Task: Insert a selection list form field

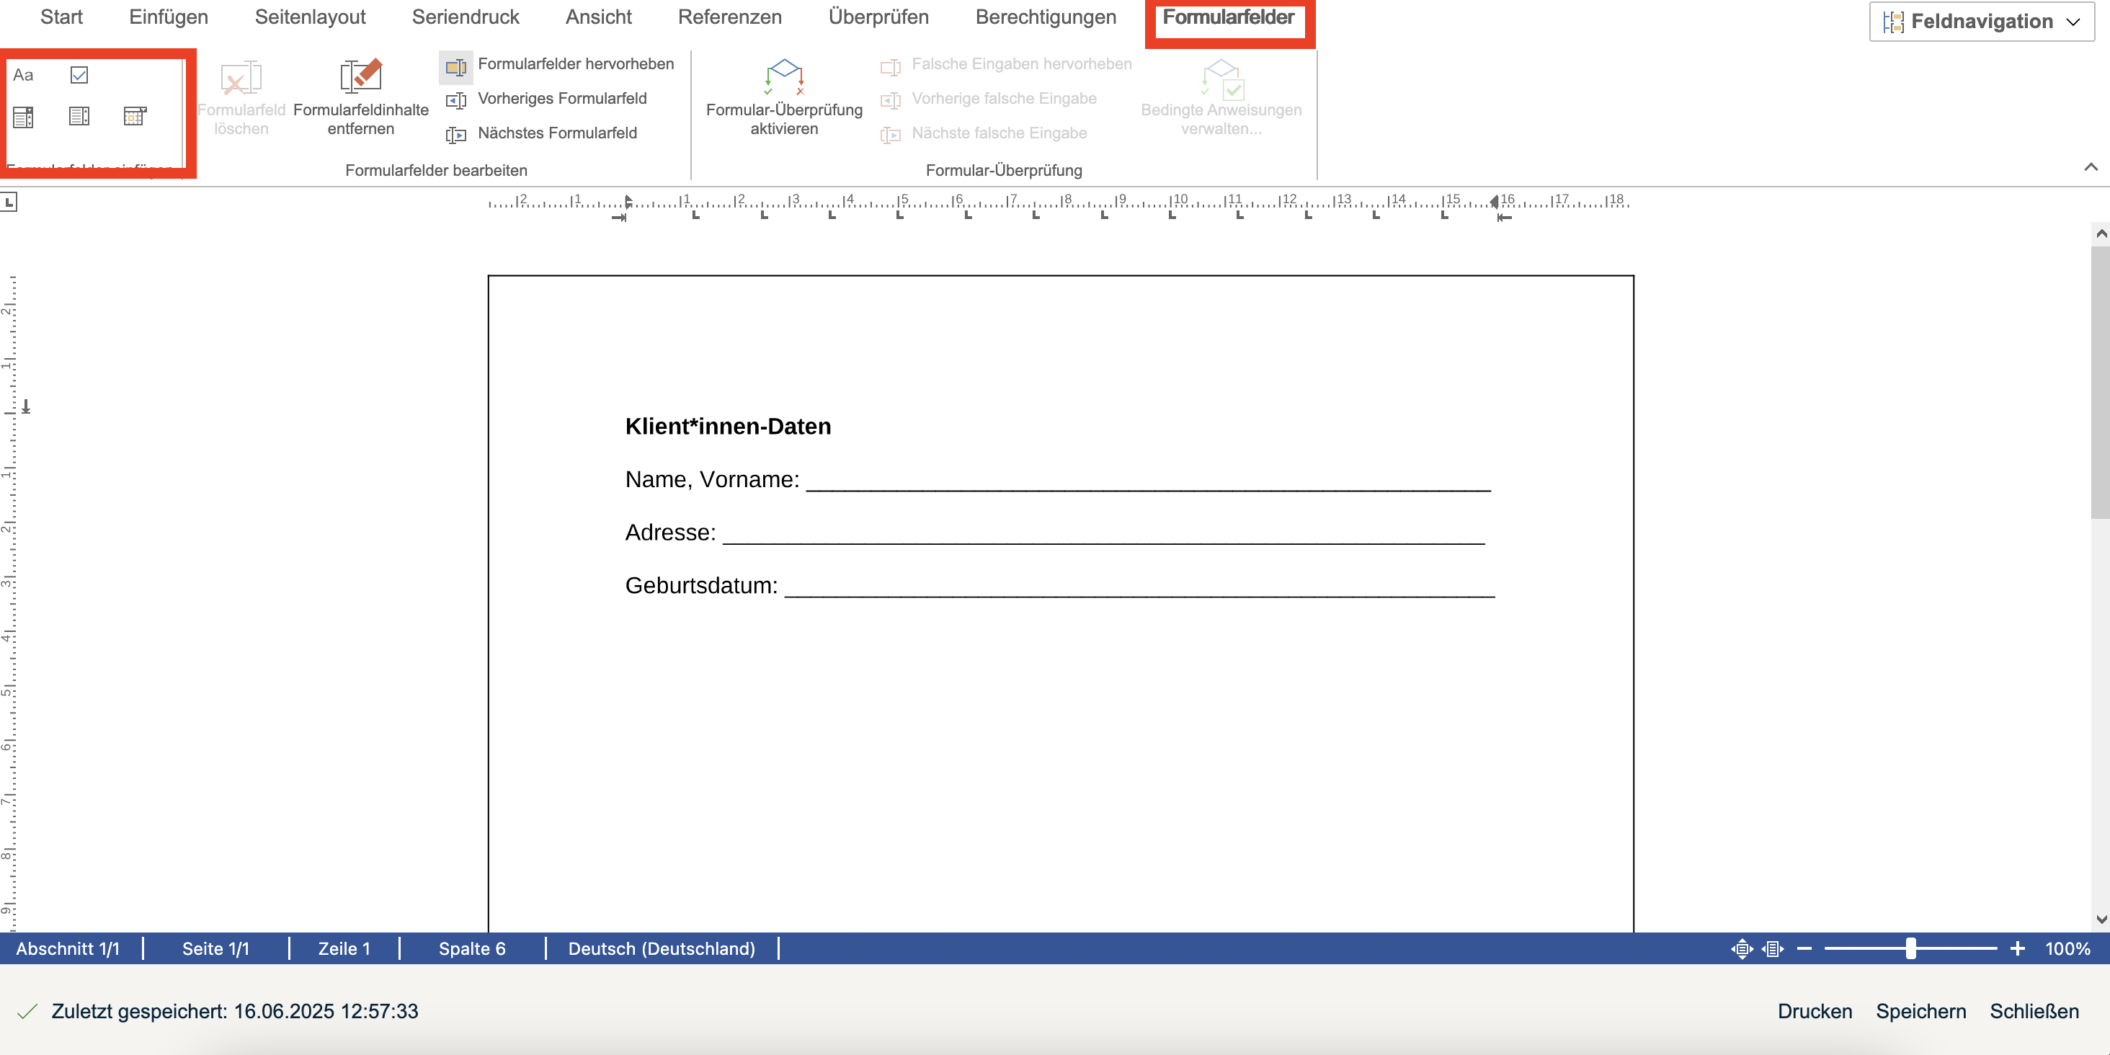Action: click(79, 116)
